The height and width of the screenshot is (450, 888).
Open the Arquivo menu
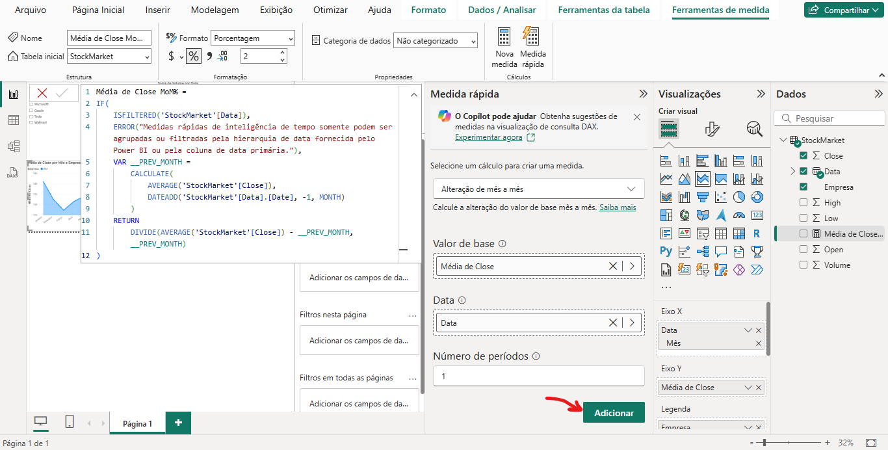pos(31,10)
